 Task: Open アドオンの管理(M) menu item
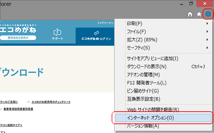[x=164, y=74]
